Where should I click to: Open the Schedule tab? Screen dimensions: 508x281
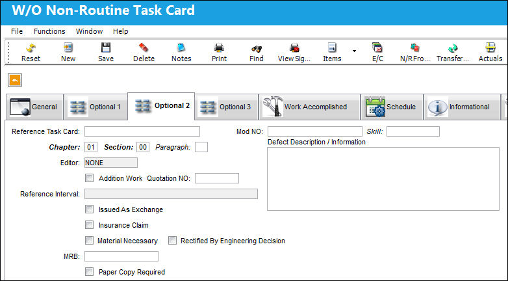[392, 107]
